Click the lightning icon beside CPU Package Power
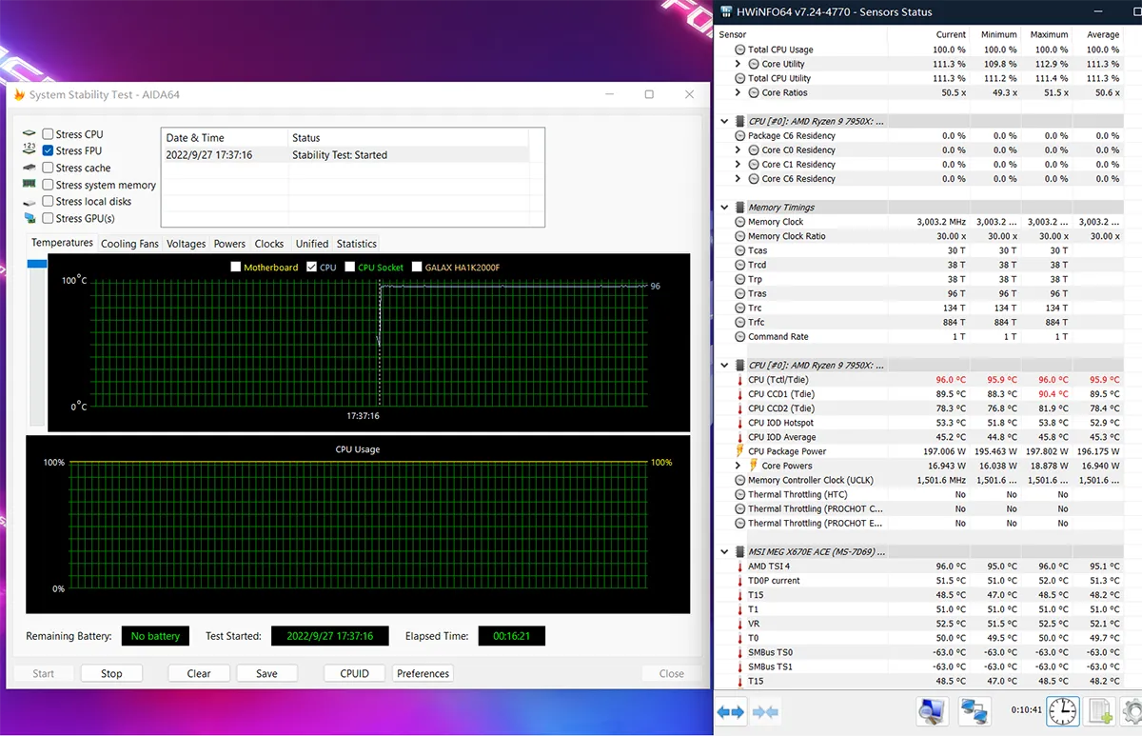Screen dimensions: 1142x736 pyautogui.click(x=739, y=451)
